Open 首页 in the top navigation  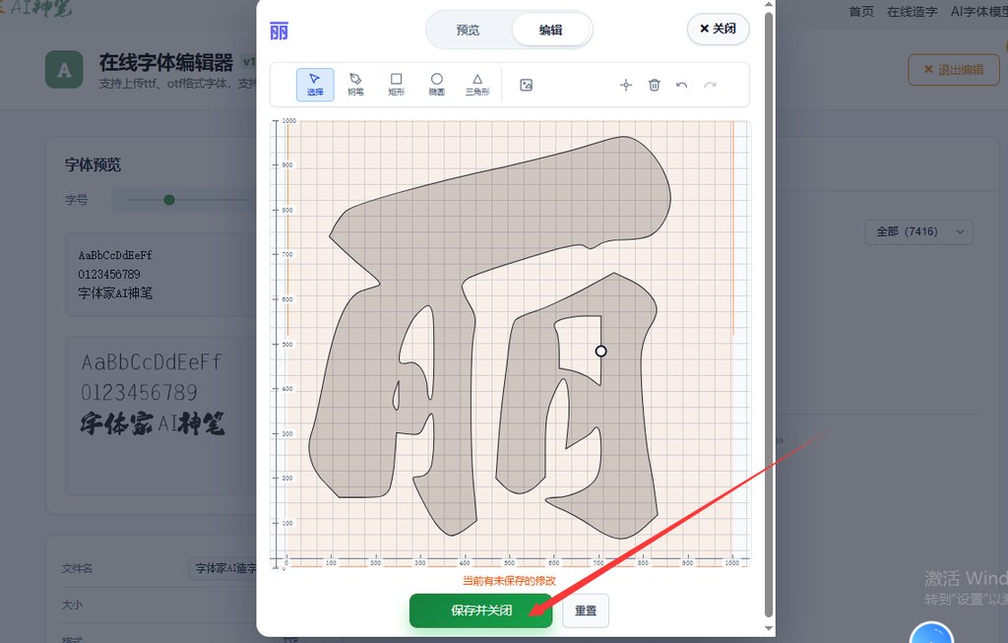(861, 12)
